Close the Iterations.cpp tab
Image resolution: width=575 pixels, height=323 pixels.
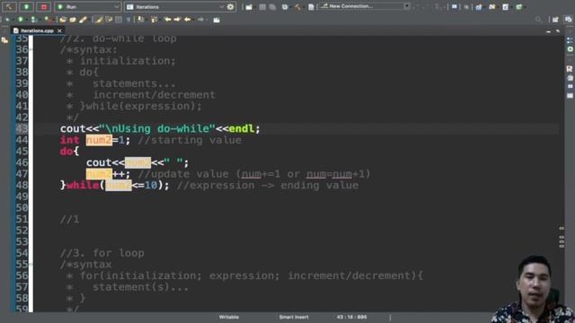coord(59,31)
